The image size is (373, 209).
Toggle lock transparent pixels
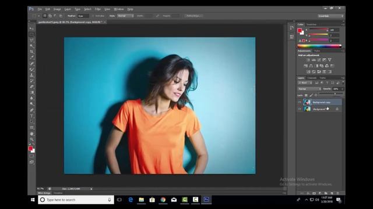306,95
